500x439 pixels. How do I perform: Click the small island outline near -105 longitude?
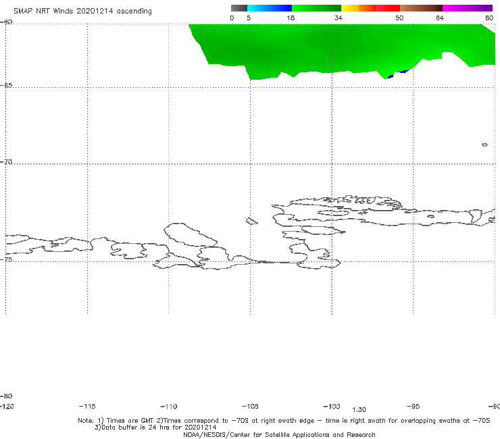252,221
